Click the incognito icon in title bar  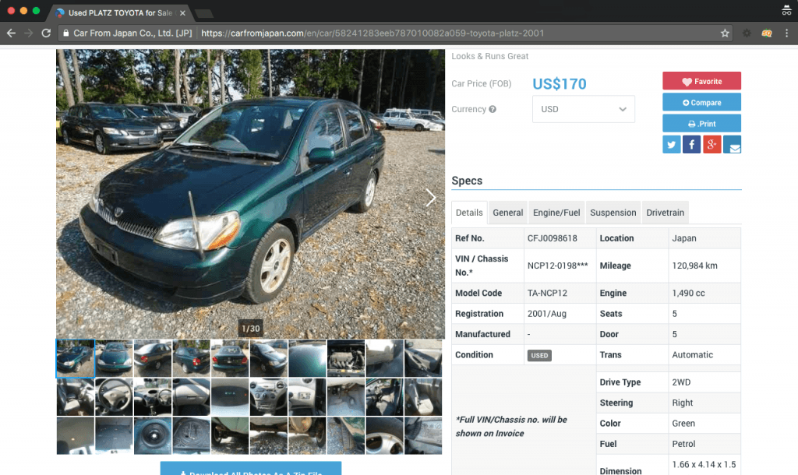(786, 10)
